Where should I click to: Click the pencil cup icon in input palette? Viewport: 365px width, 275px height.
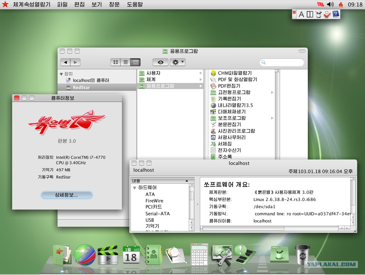(x=318, y=14)
